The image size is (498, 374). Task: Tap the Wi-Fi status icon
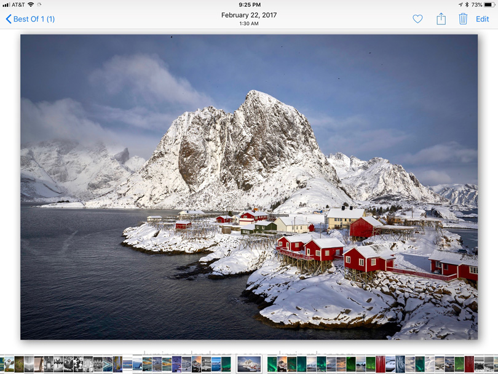pos(31,4)
